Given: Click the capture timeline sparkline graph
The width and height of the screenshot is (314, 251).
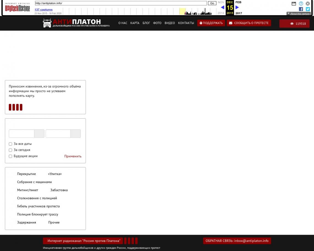Looking at the screenshot, I should click(140, 11).
